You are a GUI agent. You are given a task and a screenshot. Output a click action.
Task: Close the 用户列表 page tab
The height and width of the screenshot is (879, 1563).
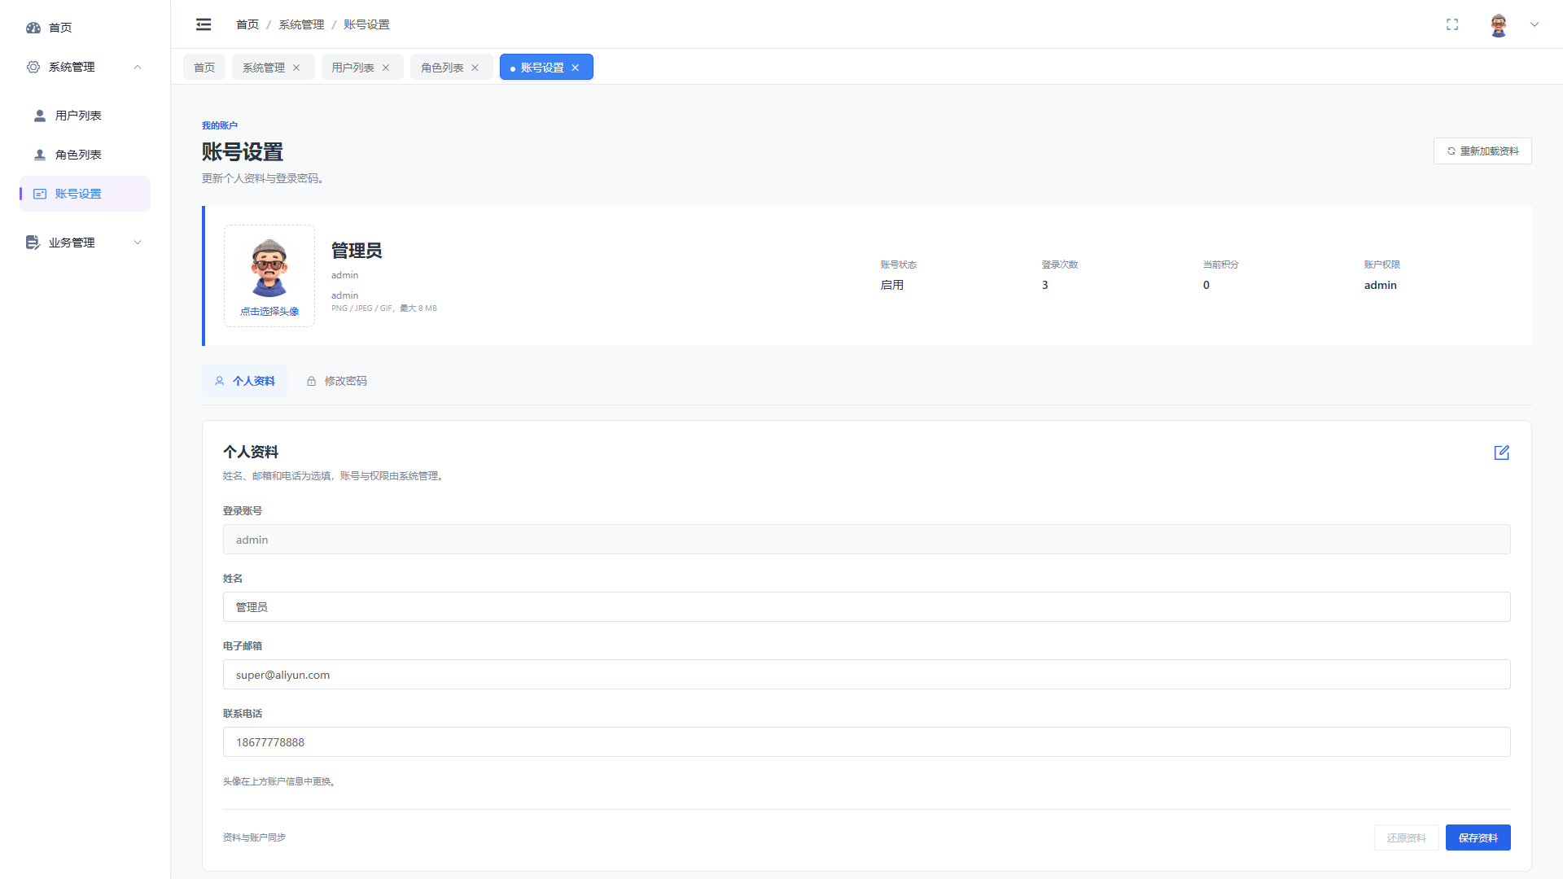click(x=386, y=68)
